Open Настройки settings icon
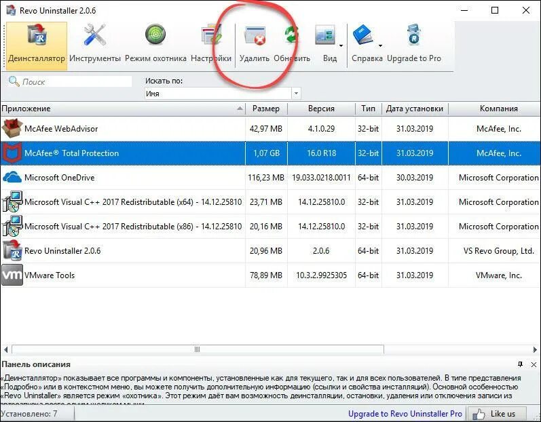 [211, 35]
